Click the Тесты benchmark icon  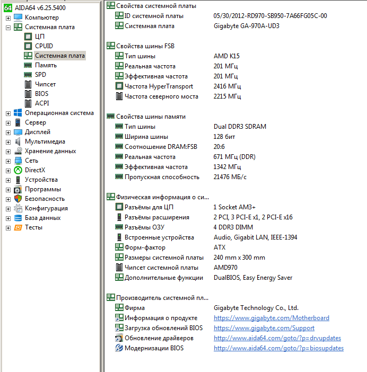pyautogui.click(x=18, y=227)
